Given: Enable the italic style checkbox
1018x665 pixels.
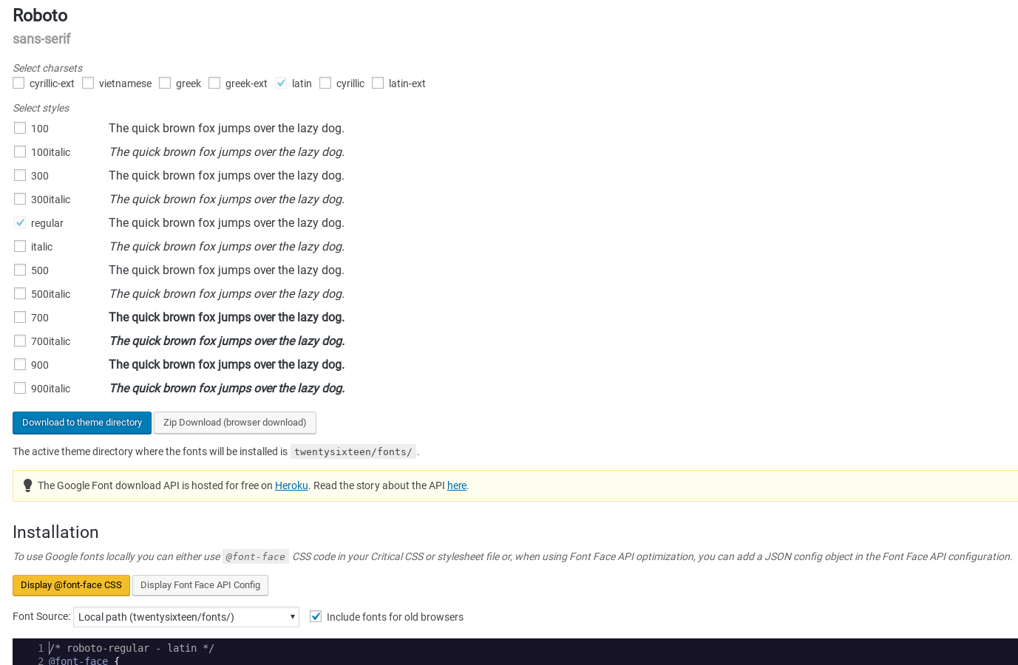Looking at the screenshot, I should click(x=20, y=246).
